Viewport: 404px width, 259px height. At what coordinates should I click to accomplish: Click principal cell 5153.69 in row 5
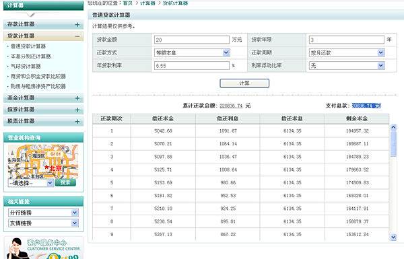163,183
